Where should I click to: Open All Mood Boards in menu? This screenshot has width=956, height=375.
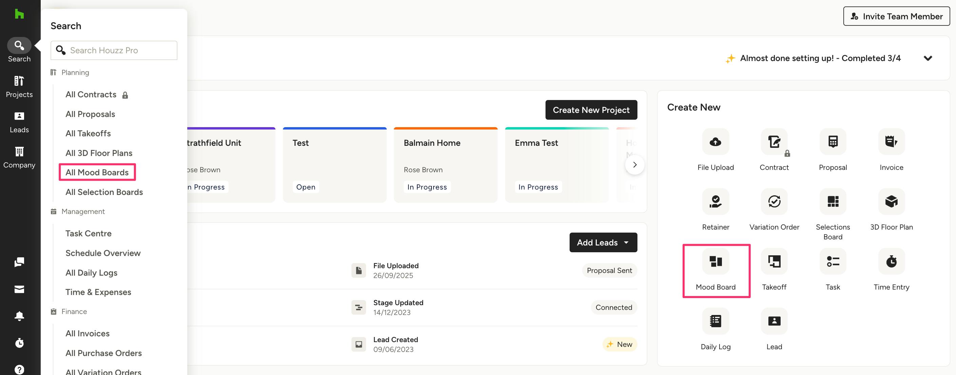pos(97,173)
